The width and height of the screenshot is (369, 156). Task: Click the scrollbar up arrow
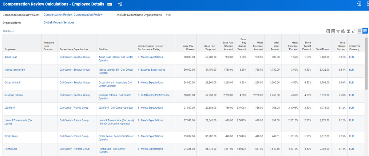(x=366, y=36)
